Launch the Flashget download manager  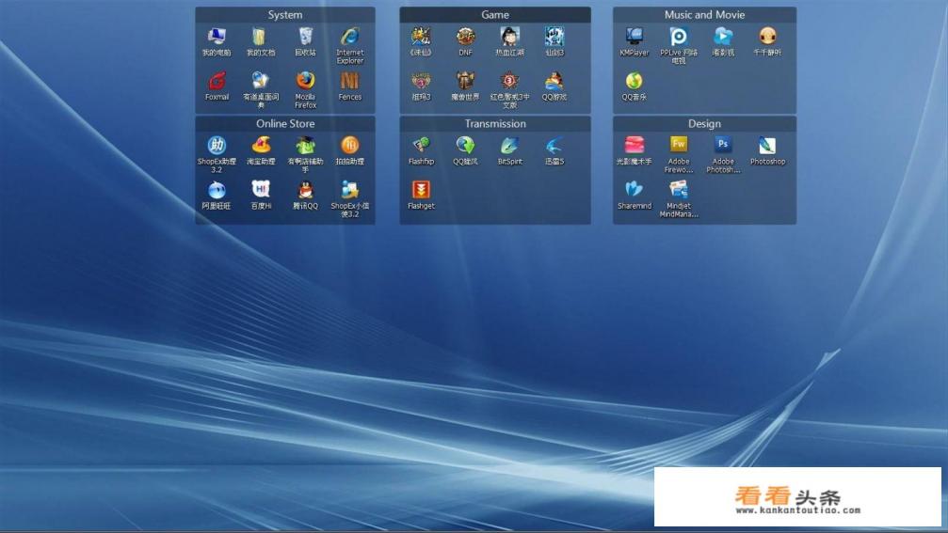pos(421,190)
